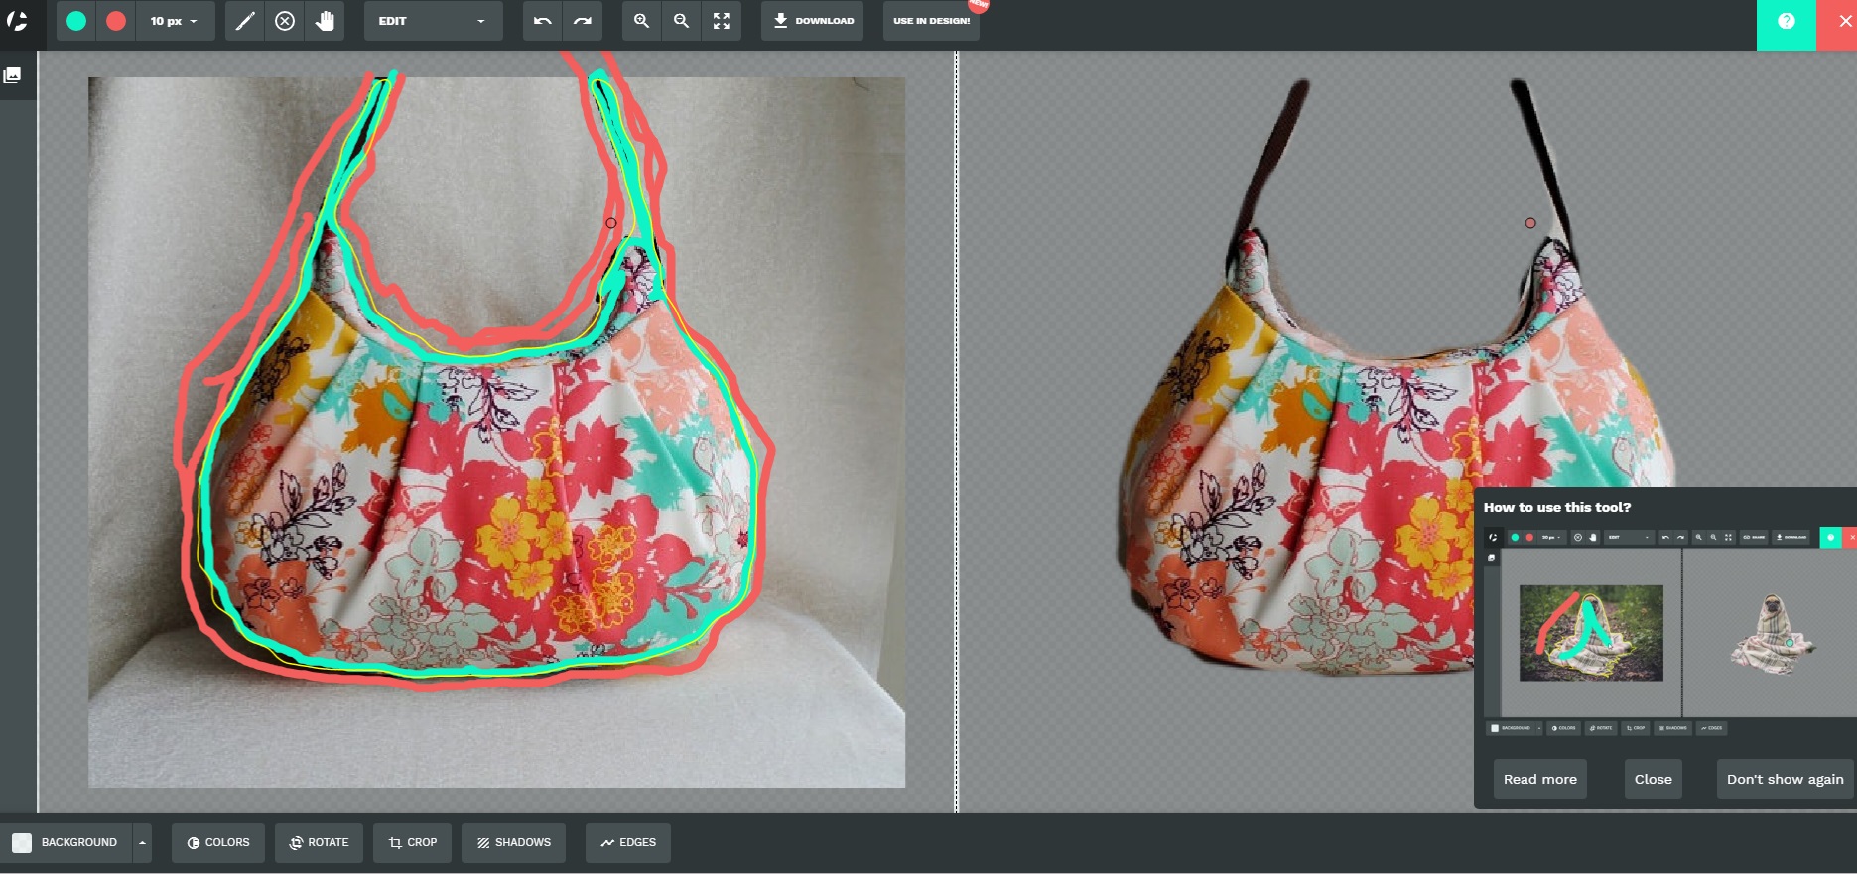
Task: Expand the Background options arrow
Action: tap(142, 843)
